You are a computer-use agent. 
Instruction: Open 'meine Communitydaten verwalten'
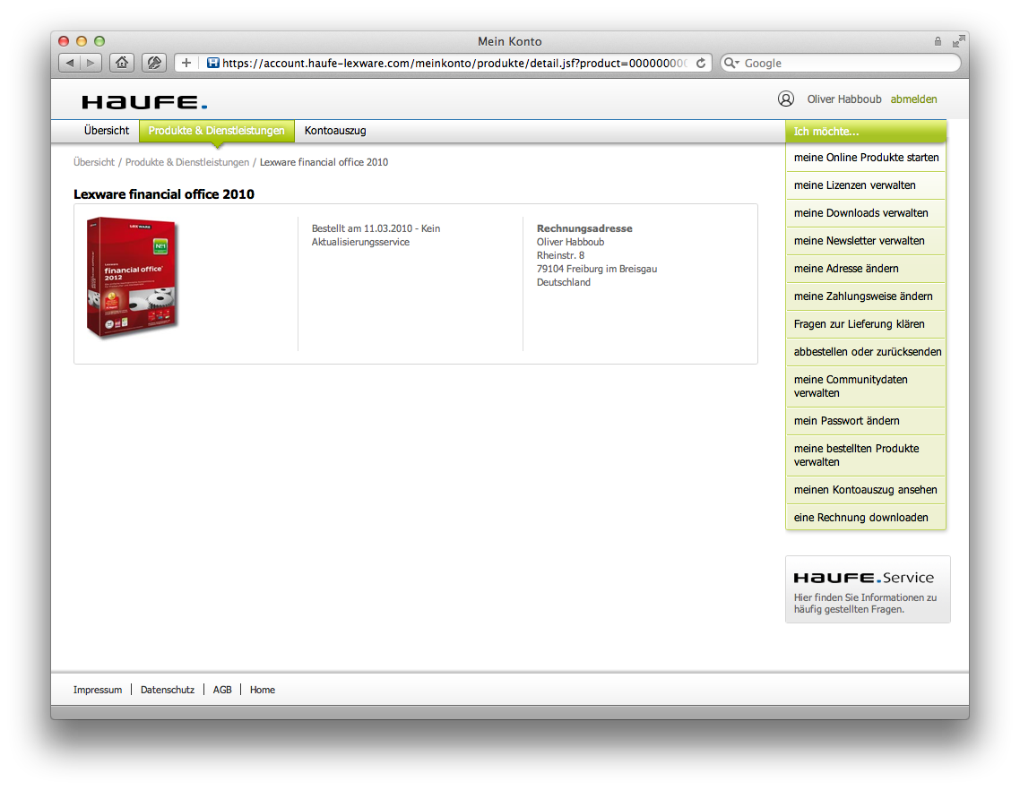tap(866, 386)
